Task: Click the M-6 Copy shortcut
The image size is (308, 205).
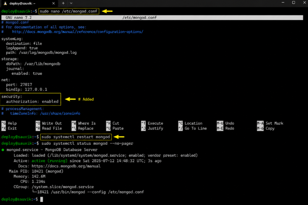Action: point(266,128)
